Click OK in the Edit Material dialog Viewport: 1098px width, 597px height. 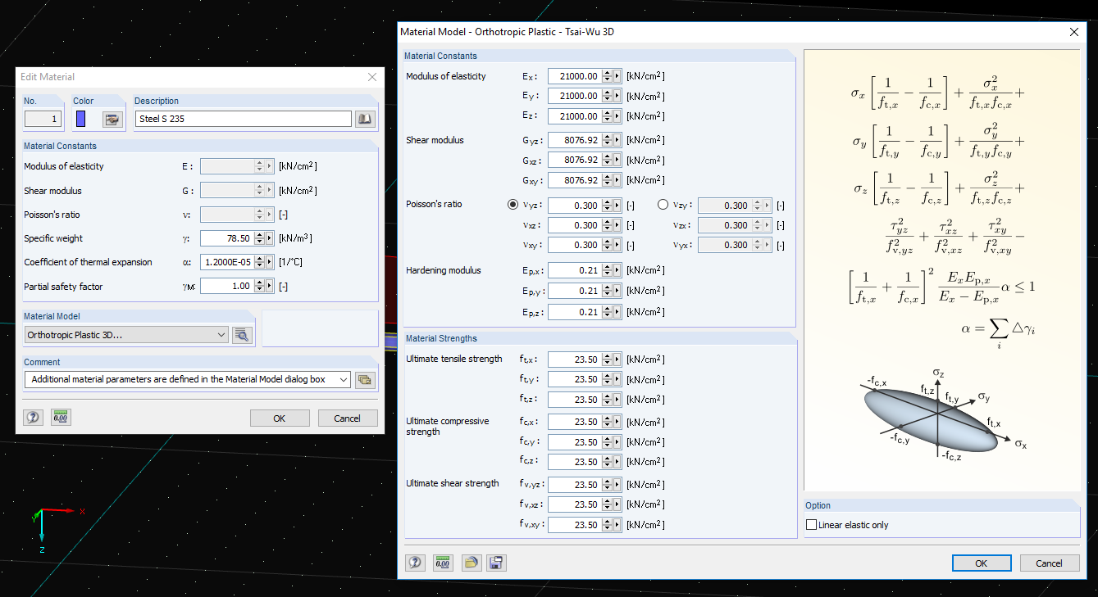pyautogui.click(x=280, y=418)
